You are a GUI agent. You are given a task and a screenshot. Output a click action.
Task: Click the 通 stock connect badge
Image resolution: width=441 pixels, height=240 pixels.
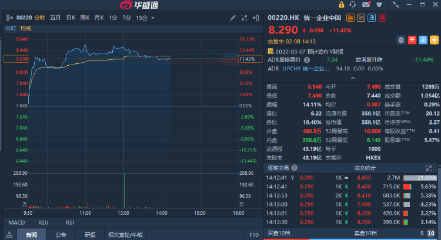coord(372,18)
